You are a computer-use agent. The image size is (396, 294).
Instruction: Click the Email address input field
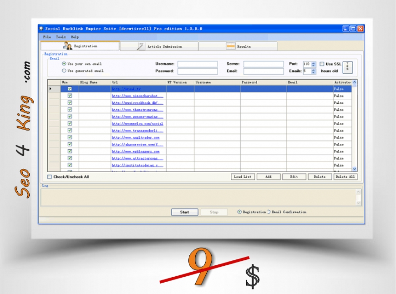pyautogui.click(x=264, y=71)
